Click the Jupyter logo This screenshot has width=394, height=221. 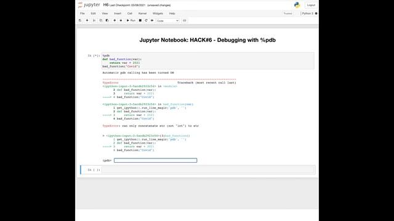point(89,5)
